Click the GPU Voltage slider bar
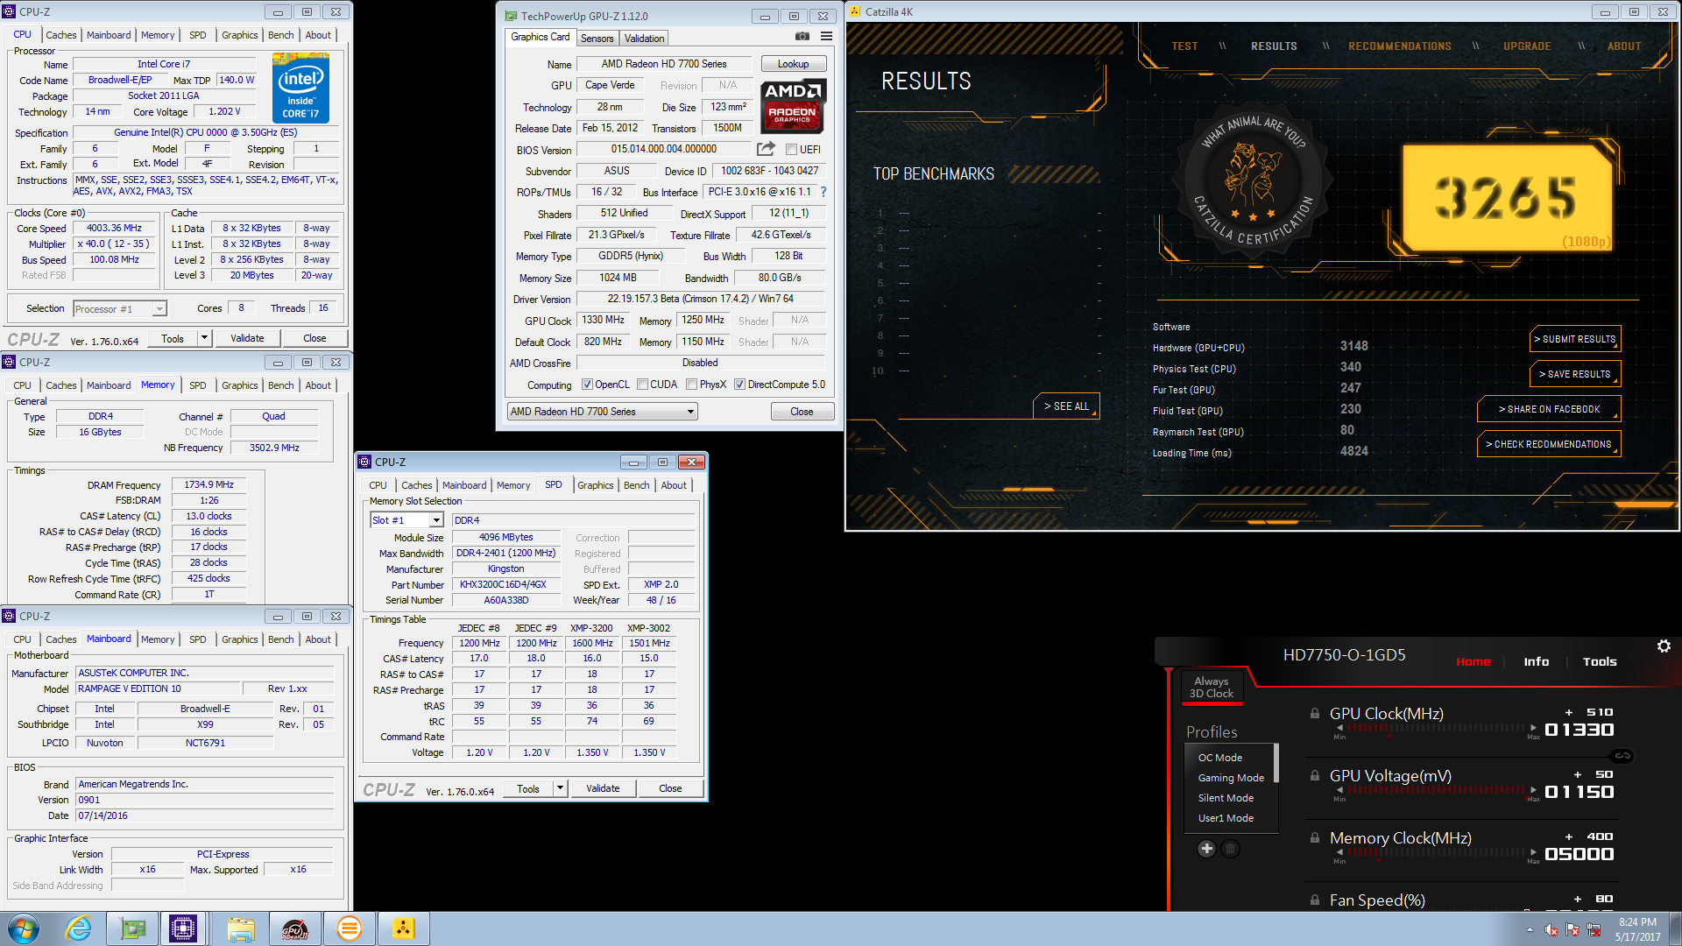The height and width of the screenshot is (946, 1682). (1436, 790)
